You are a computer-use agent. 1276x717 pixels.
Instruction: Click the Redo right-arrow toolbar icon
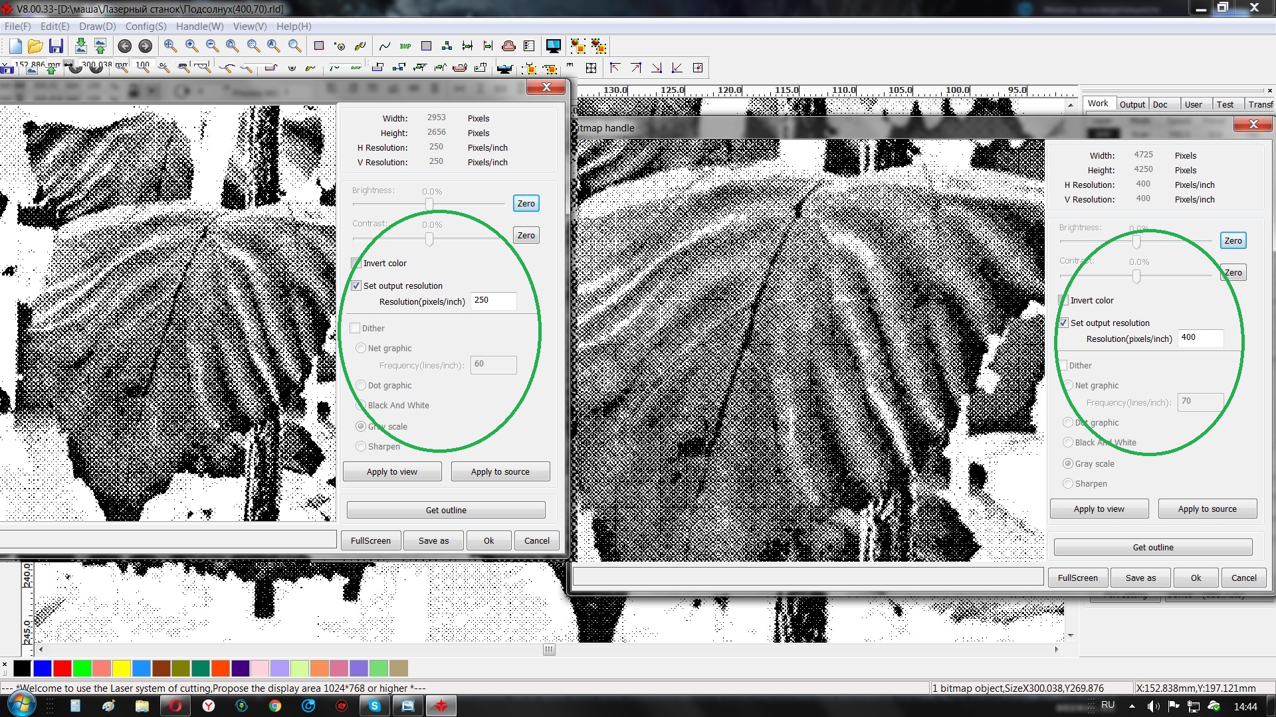pos(145,46)
